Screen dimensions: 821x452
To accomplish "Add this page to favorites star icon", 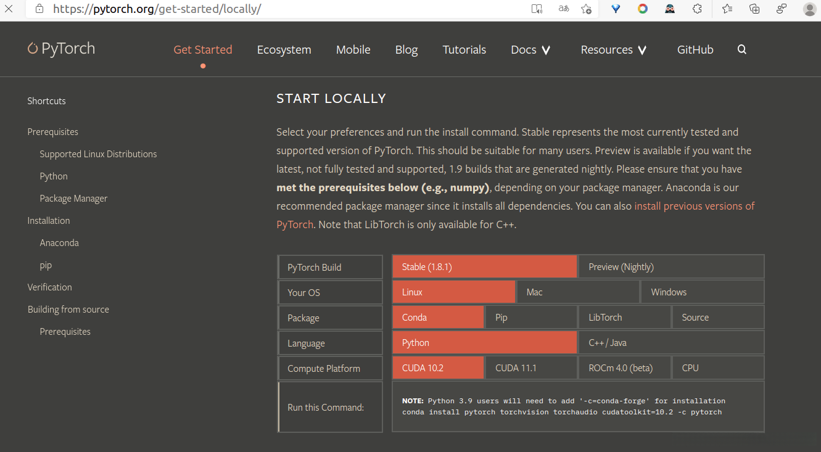I will pos(586,9).
